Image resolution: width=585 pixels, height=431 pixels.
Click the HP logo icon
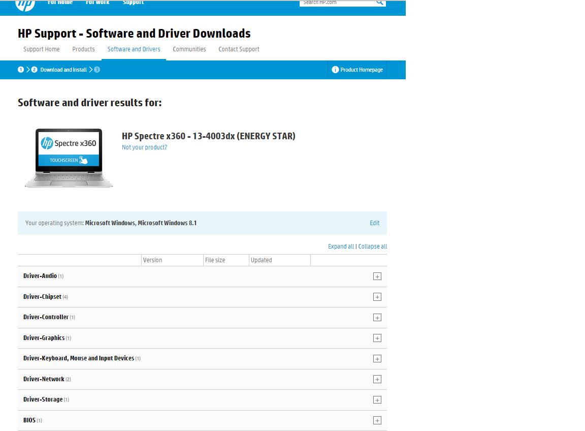pyautogui.click(x=25, y=4)
